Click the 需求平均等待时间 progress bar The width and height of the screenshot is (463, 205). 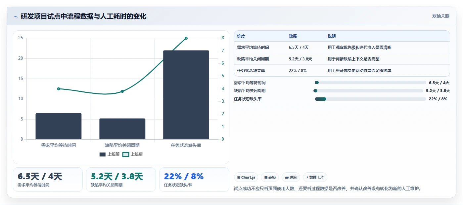pos(370,83)
